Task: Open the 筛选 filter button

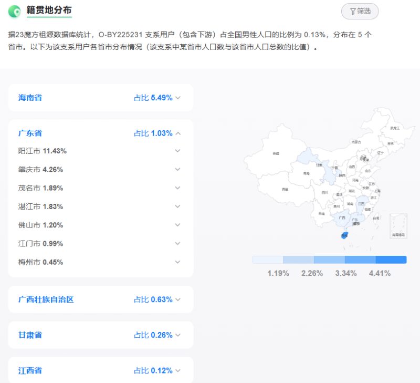Action: 360,11
